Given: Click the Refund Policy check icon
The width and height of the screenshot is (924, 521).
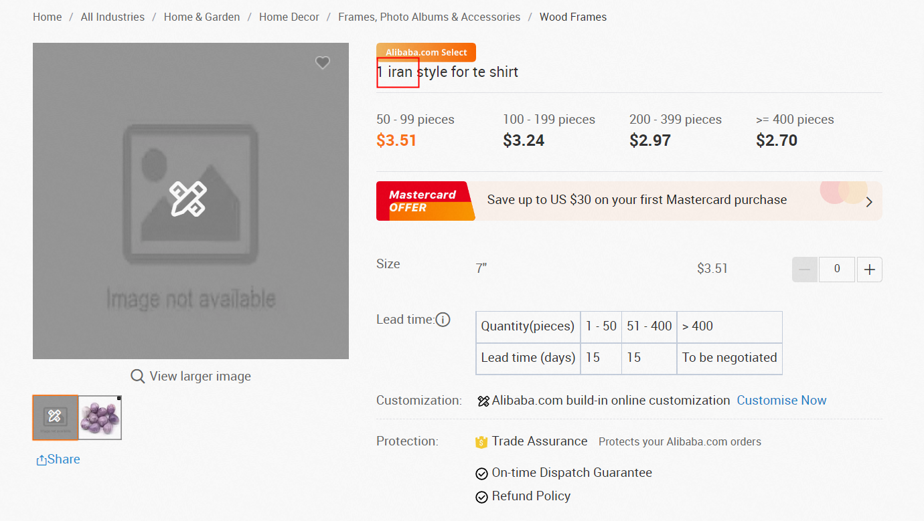Looking at the screenshot, I should tap(481, 497).
